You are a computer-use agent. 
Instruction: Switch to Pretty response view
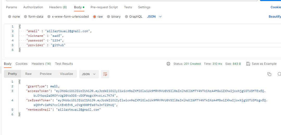click(12, 74)
